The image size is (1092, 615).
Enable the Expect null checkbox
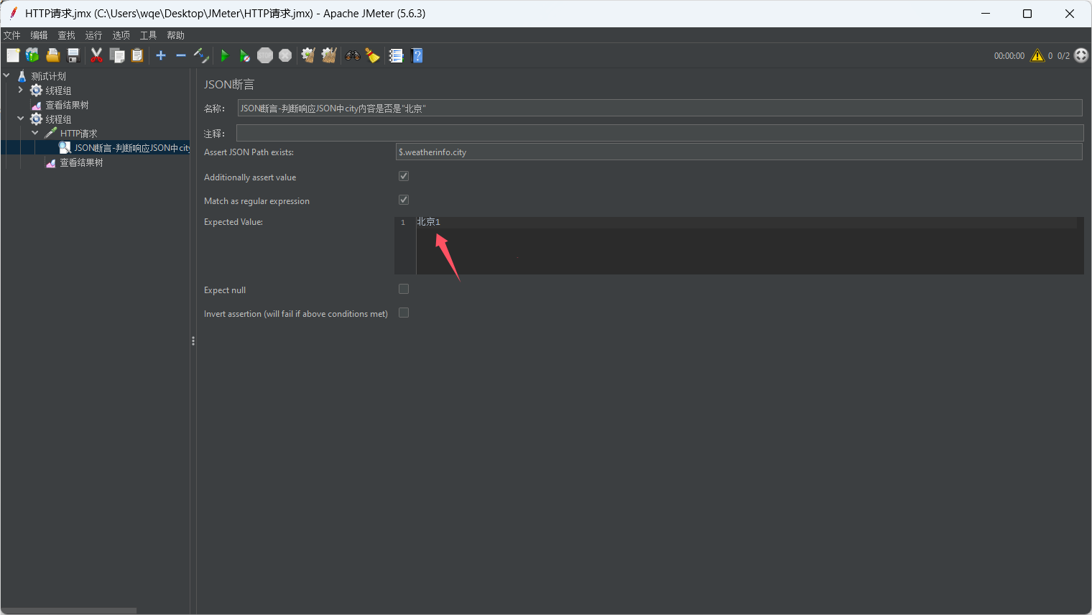[x=404, y=289]
